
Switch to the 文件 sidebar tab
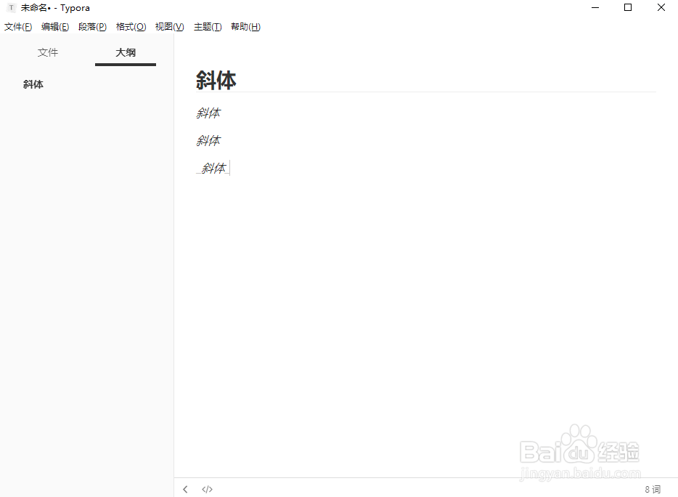coord(48,53)
